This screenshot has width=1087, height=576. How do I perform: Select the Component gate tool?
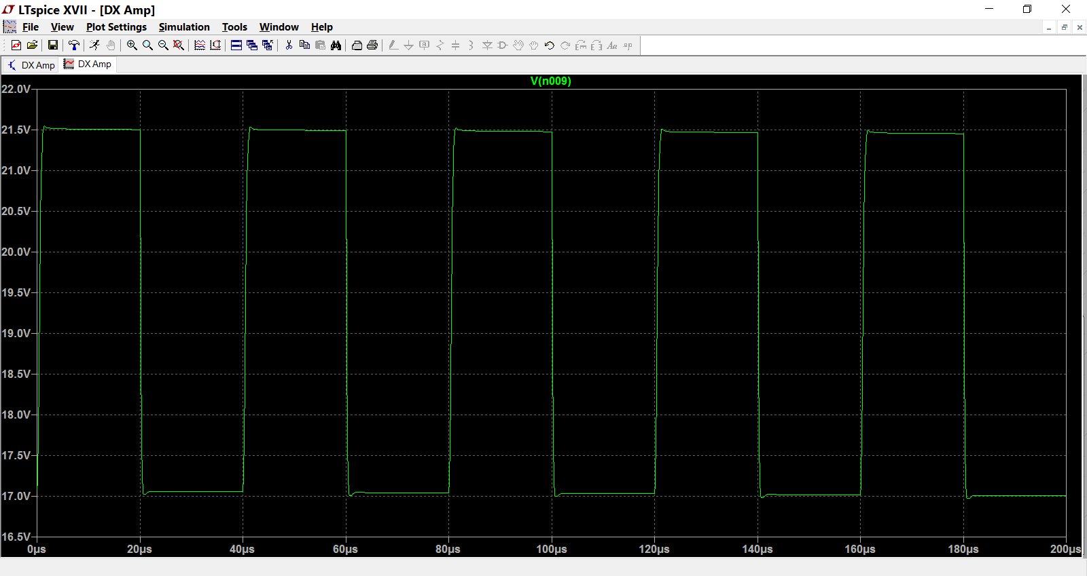(x=503, y=45)
